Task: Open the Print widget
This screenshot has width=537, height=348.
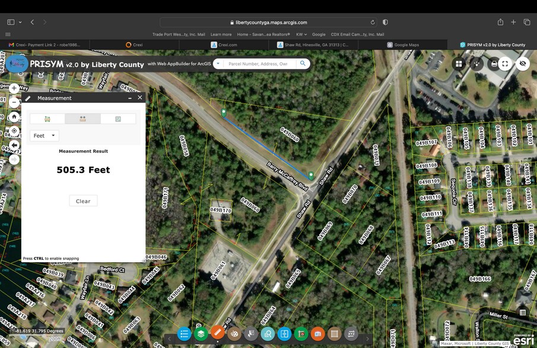Action: pos(493,63)
